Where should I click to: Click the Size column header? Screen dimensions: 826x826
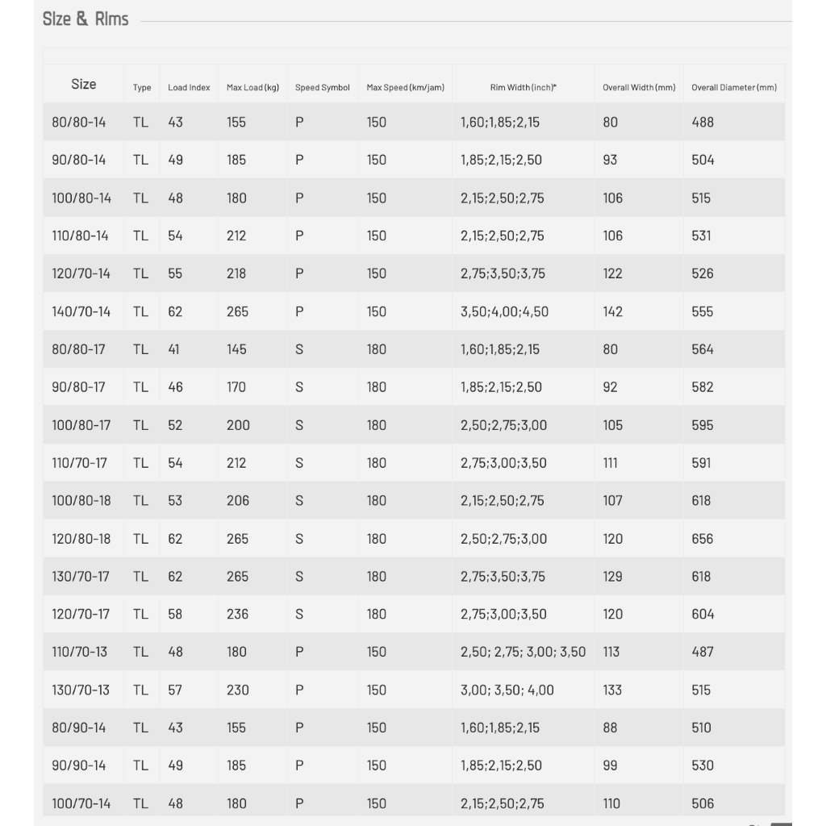tap(83, 84)
